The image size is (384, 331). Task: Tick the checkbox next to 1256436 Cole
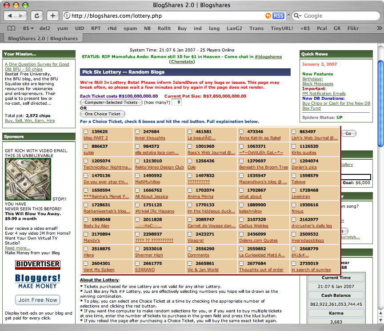pos(190,161)
